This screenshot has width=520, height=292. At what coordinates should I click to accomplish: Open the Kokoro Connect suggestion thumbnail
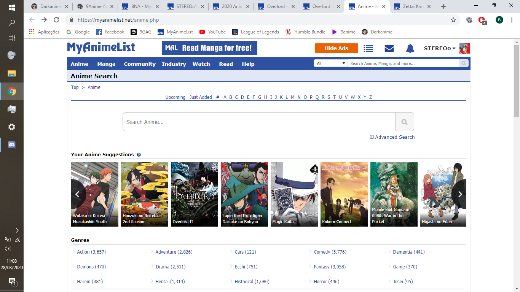click(x=344, y=194)
